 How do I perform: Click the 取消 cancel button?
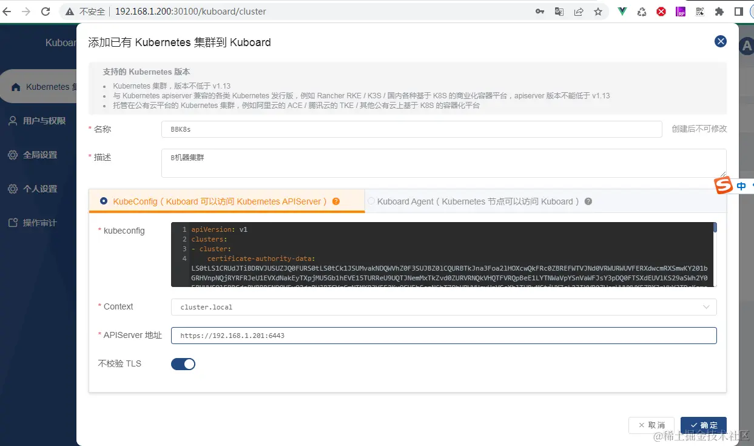point(651,425)
